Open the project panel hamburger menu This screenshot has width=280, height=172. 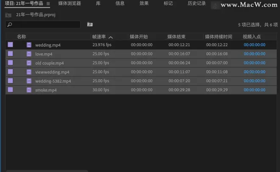click(48, 3)
